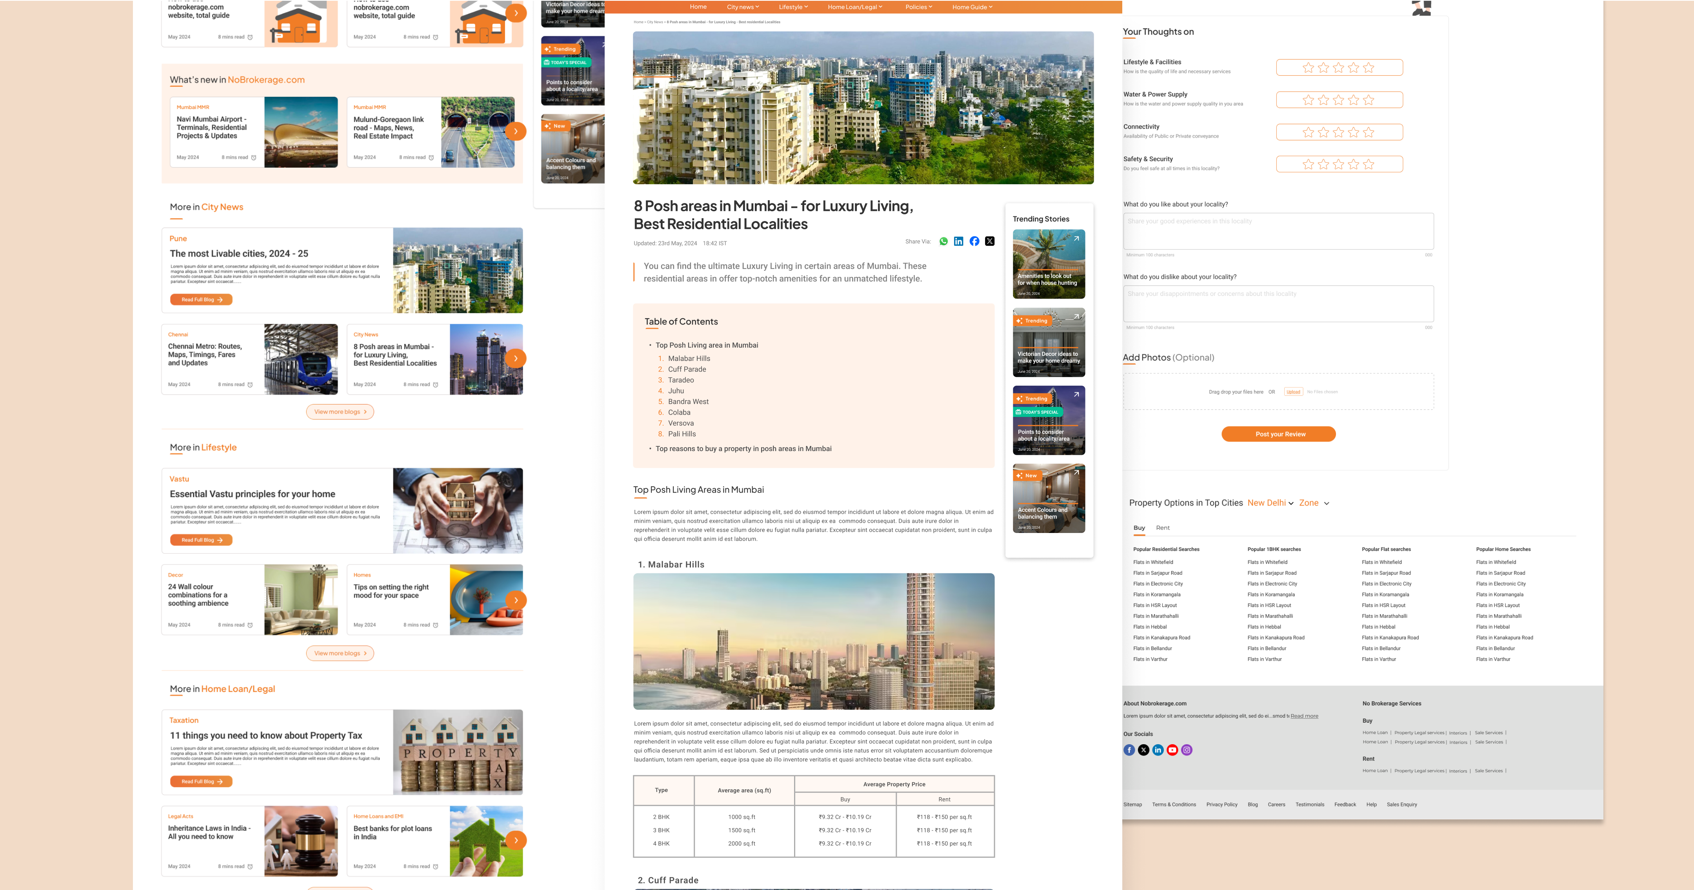
Task: Click the like about your locality textbox
Action: (1278, 231)
